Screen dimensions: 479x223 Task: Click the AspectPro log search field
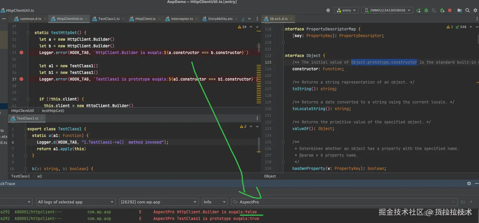[344, 202]
